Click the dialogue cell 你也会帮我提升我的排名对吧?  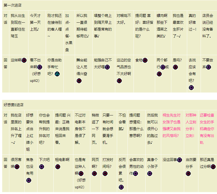click(45, 132)
